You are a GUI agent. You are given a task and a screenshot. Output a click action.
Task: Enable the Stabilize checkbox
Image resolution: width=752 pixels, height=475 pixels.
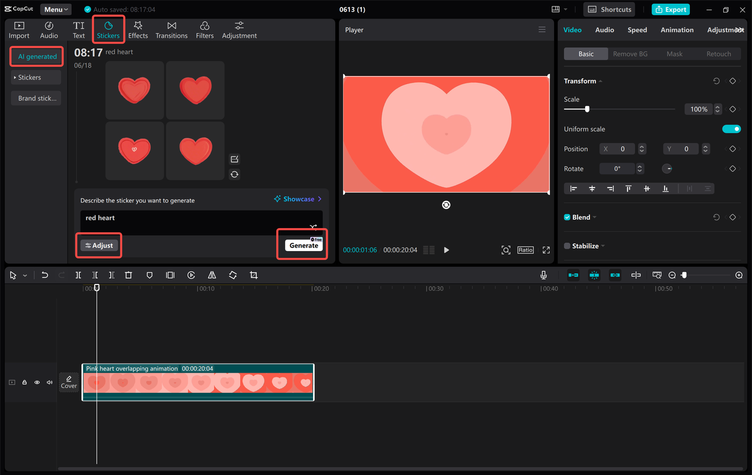tap(566, 246)
